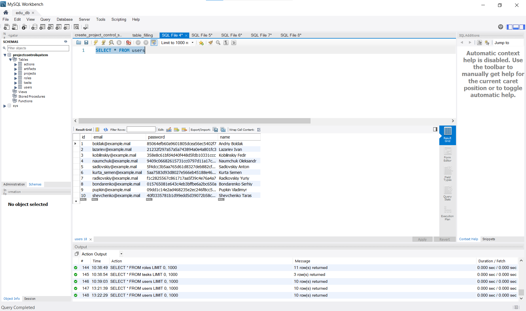Open the Limit to 1000 rows dropdown
The image size is (526, 311).
click(192, 42)
